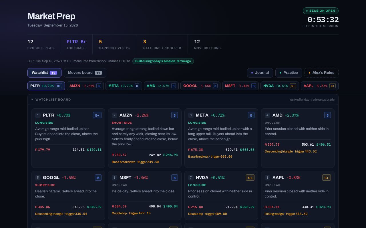The width and height of the screenshot is (366, 228).
Task: Open the Movers board tab
Action: 85,73
